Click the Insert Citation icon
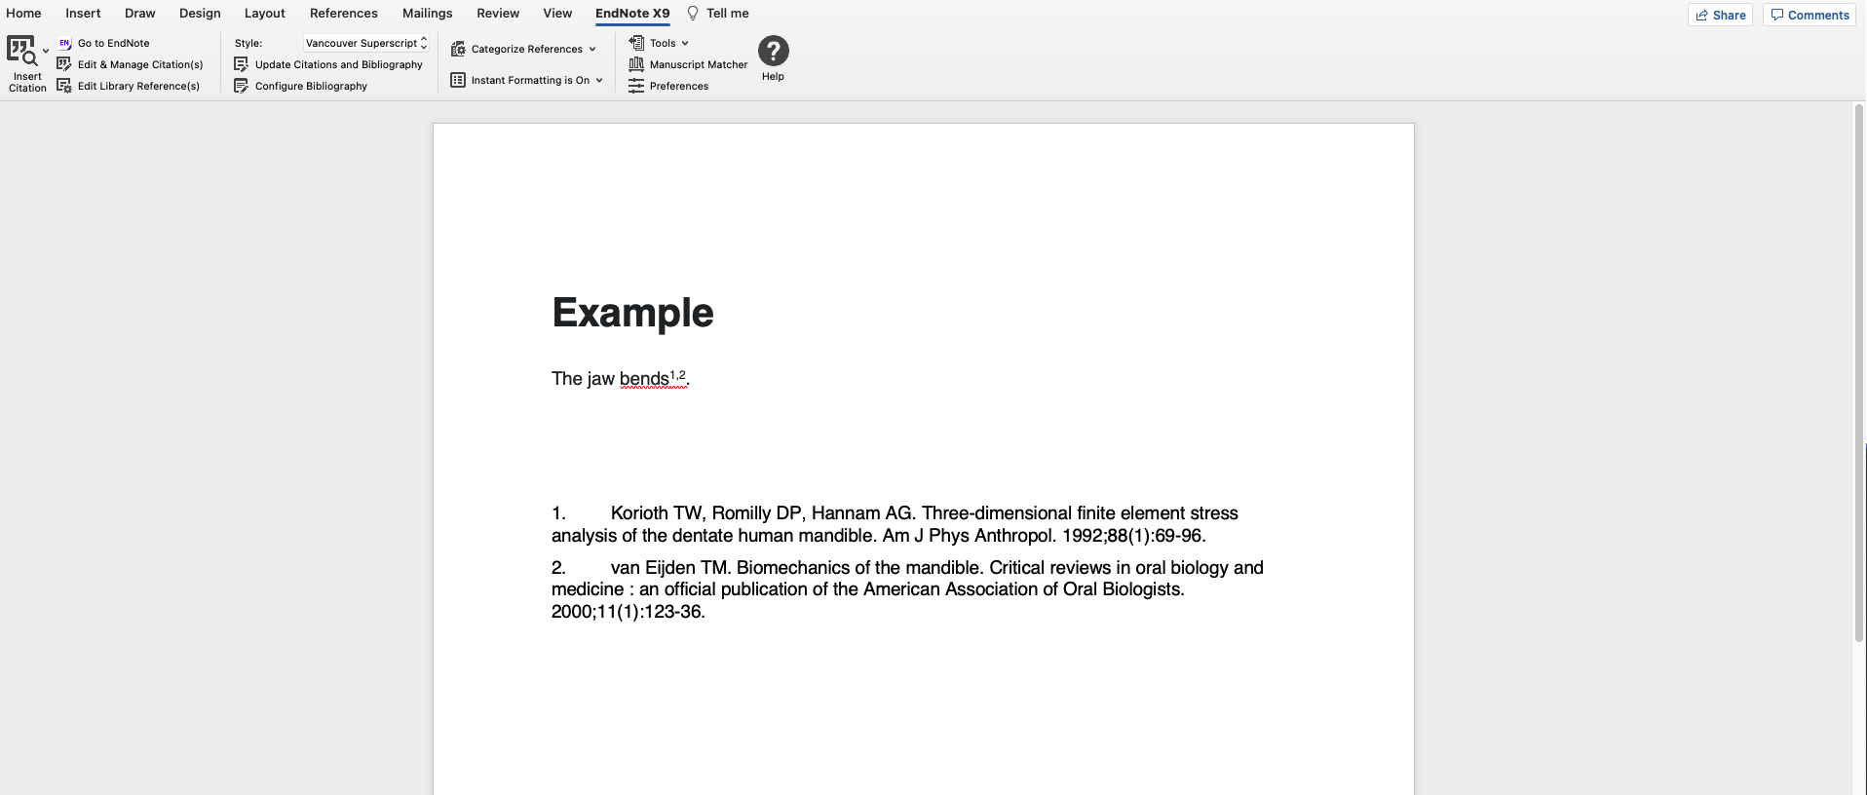 tap(21, 51)
